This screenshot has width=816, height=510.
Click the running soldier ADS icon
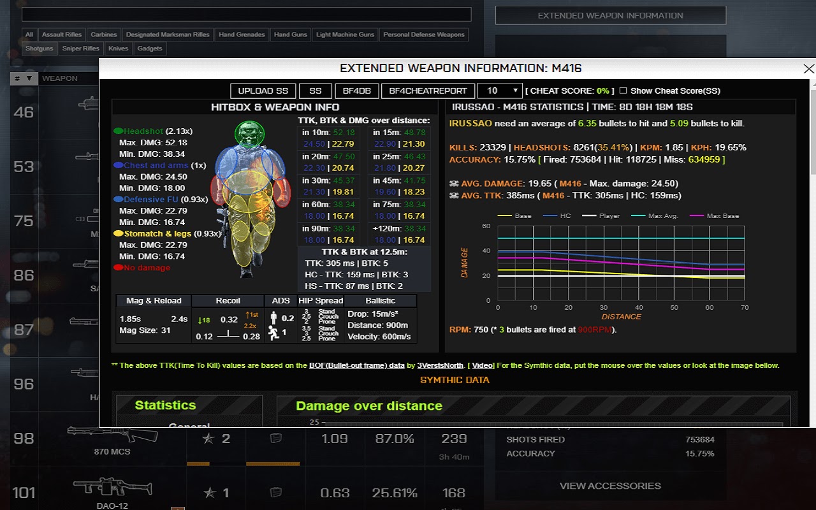(274, 333)
